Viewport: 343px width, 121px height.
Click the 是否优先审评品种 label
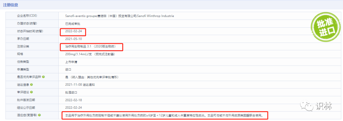coord(29,77)
